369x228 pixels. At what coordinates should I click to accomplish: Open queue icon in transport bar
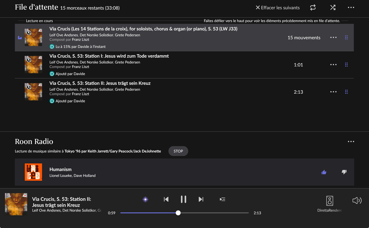[x=222, y=199]
